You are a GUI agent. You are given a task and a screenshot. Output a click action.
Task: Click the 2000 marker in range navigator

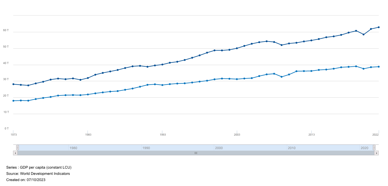(x=219, y=148)
